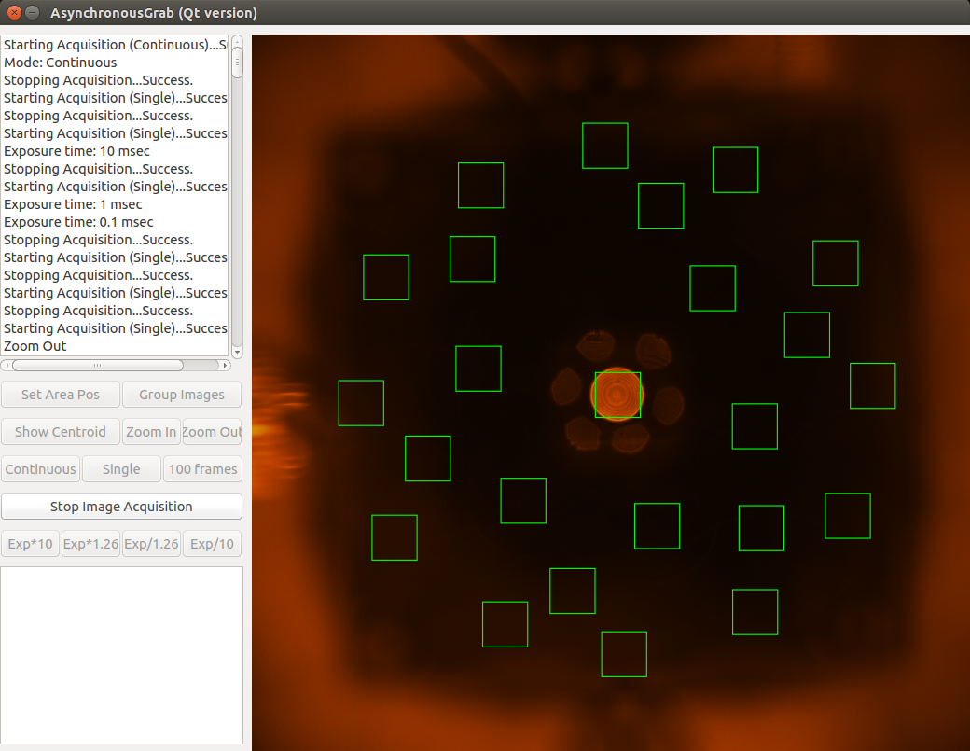Click the log's scroll right arrow
Viewport: 970px width, 751px height.
(x=225, y=365)
